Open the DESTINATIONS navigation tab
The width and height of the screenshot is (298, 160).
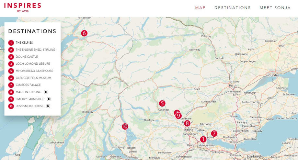coord(233,7)
